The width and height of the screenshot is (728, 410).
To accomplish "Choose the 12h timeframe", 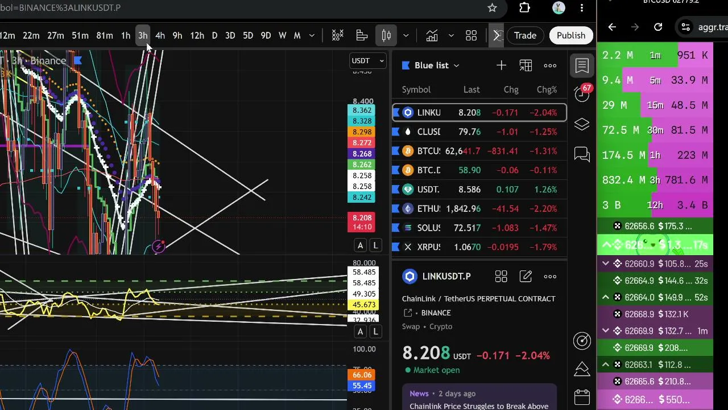I will [197, 36].
